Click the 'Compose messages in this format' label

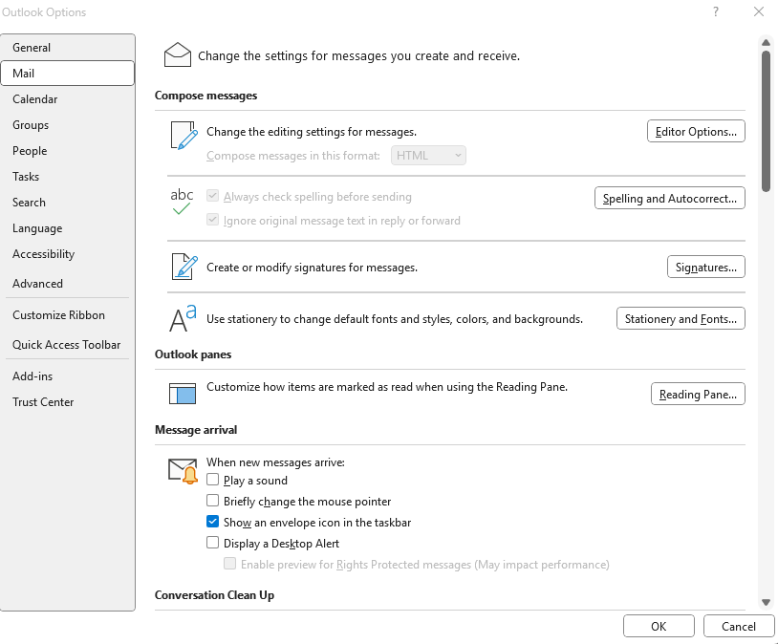[x=293, y=156]
